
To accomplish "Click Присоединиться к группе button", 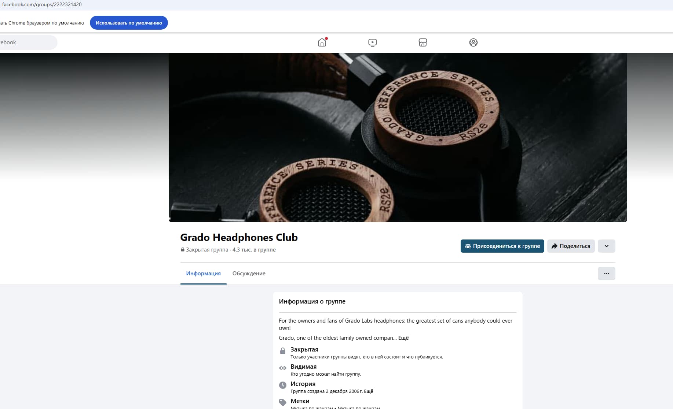I will click(502, 246).
